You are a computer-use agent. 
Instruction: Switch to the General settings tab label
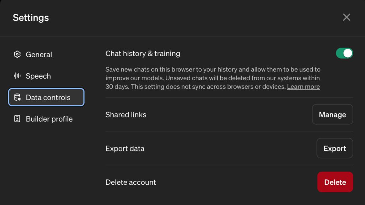tap(39, 55)
